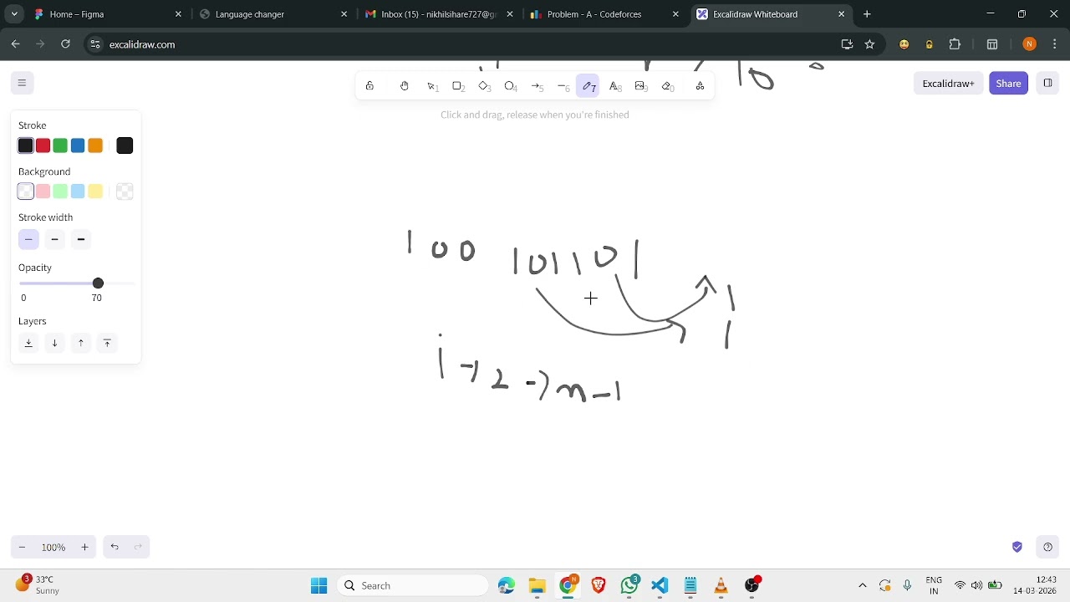1070x602 pixels.
Task: Open the Excalidraw hamburger main menu
Action: 22,83
